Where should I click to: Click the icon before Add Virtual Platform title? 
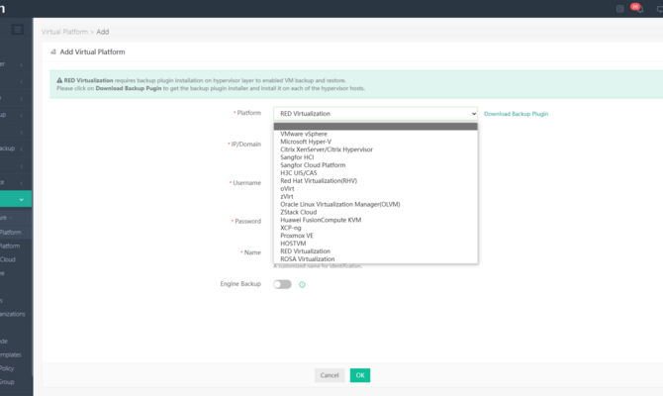53,52
